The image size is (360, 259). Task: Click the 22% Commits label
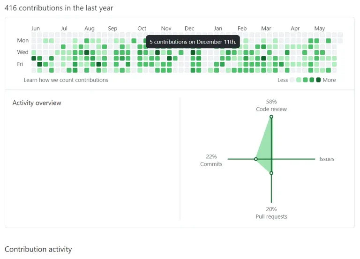211,160
